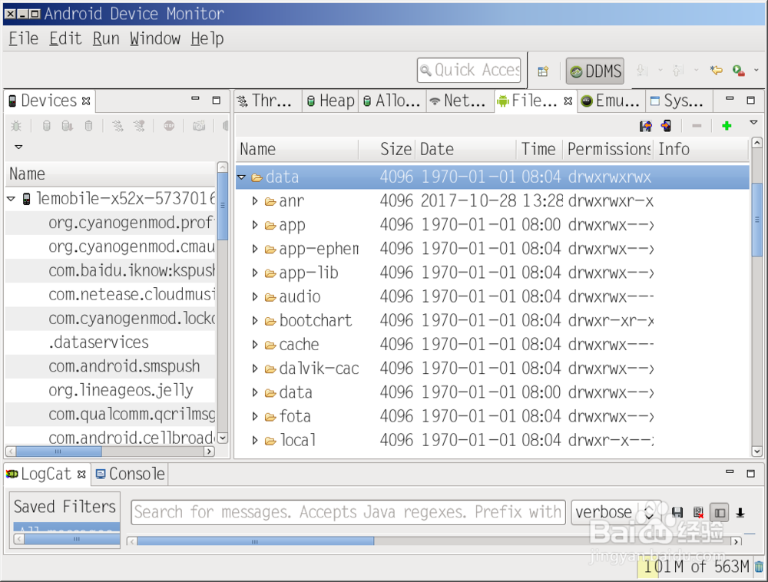Toggle the saved filters view display button

point(720,512)
